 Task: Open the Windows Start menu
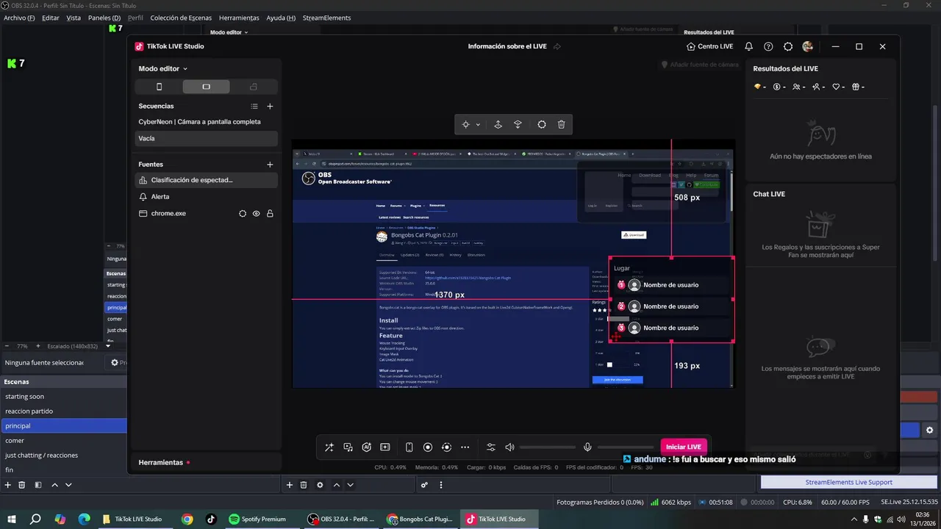coord(12,519)
